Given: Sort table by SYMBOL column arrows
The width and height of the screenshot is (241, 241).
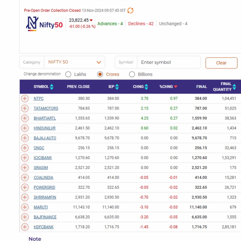Looking at the screenshot, I should (x=52, y=87).
